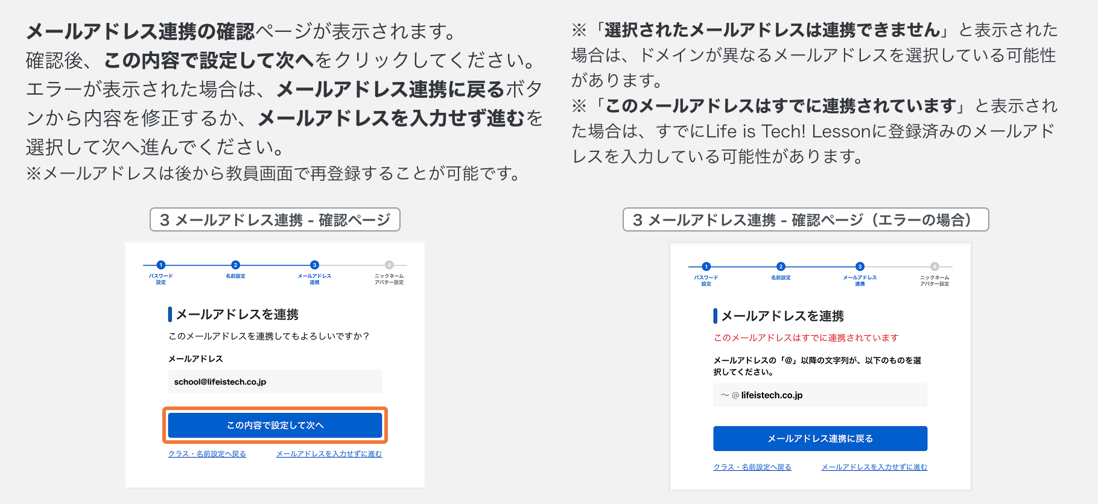
Task: Click the この内容で設定して次へ button
Action: click(275, 425)
